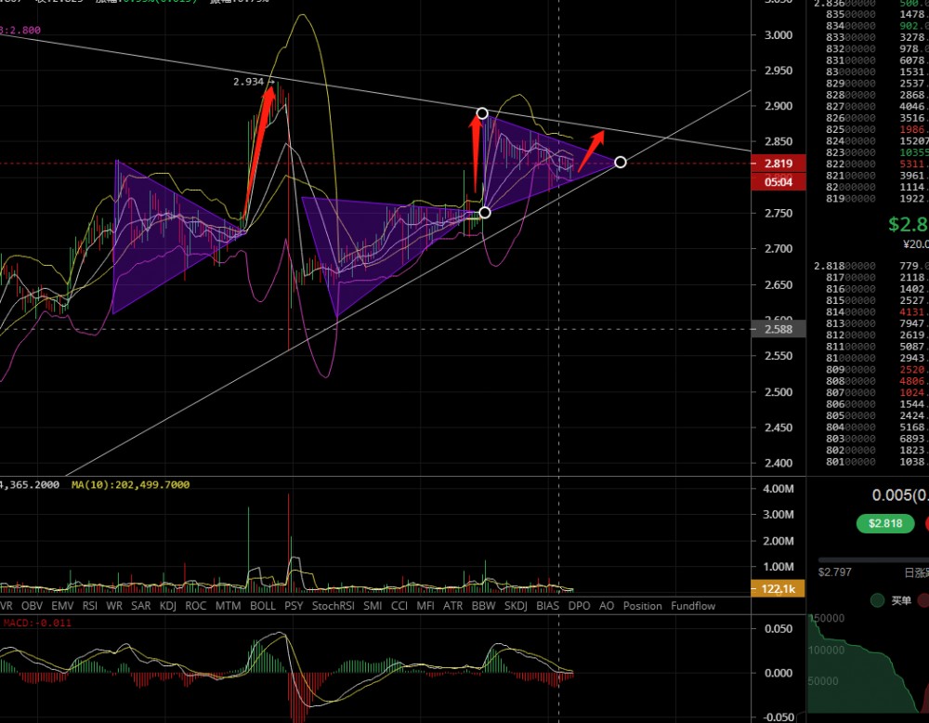Select the DPO indicator tab
Image resolution: width=929 pixels, height=723 pixels.
[579, 606]
